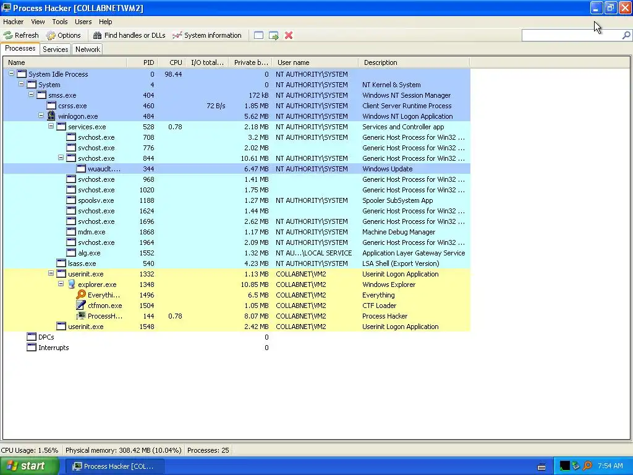Viewport: 633px width, 475px height.
Task: Switch to the Network tab
Action: tap(88, 49)
